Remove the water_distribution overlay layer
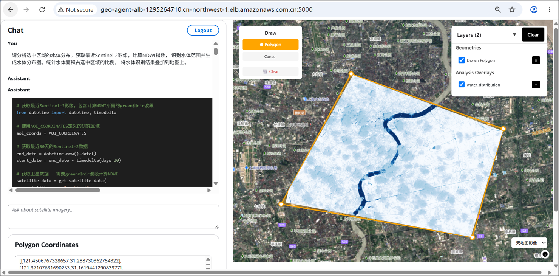 [x=536, y=85]
